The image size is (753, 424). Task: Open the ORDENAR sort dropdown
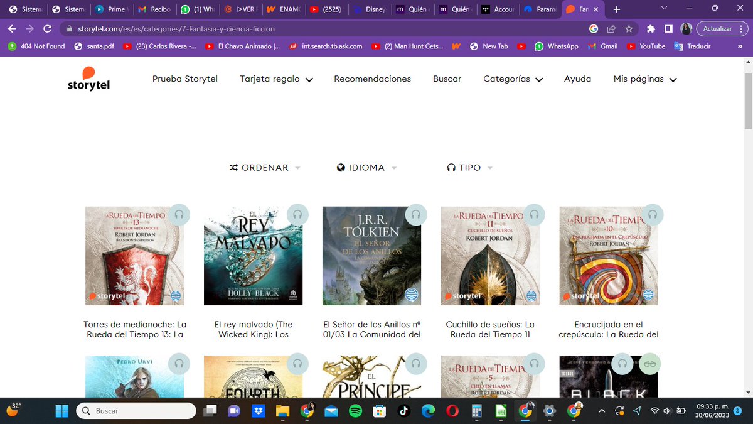tap(265, 168)
